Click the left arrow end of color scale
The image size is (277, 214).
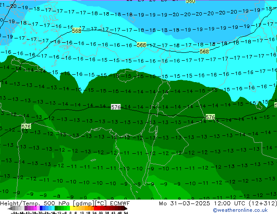(x=10, y=208)
